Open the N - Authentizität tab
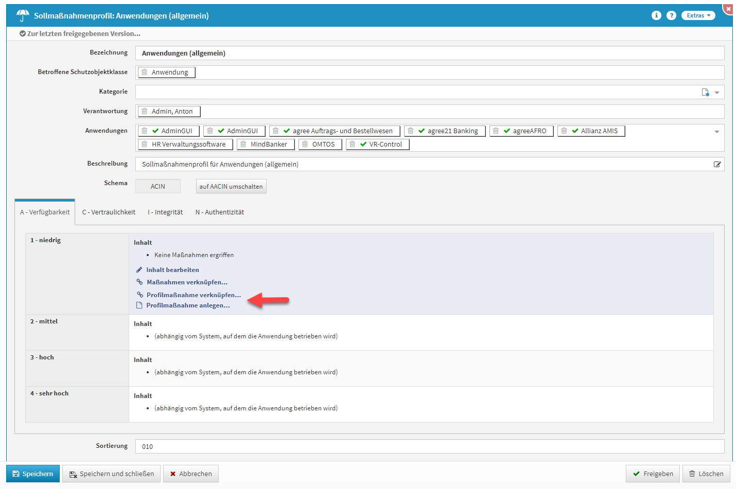 tap(219, 212)
